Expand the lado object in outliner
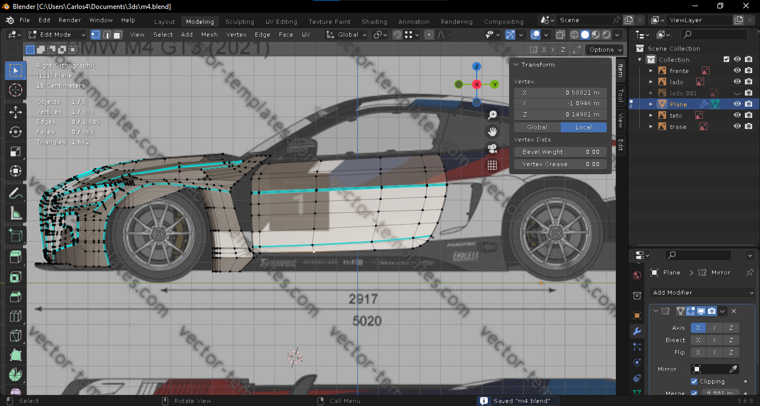 [651, 82]
